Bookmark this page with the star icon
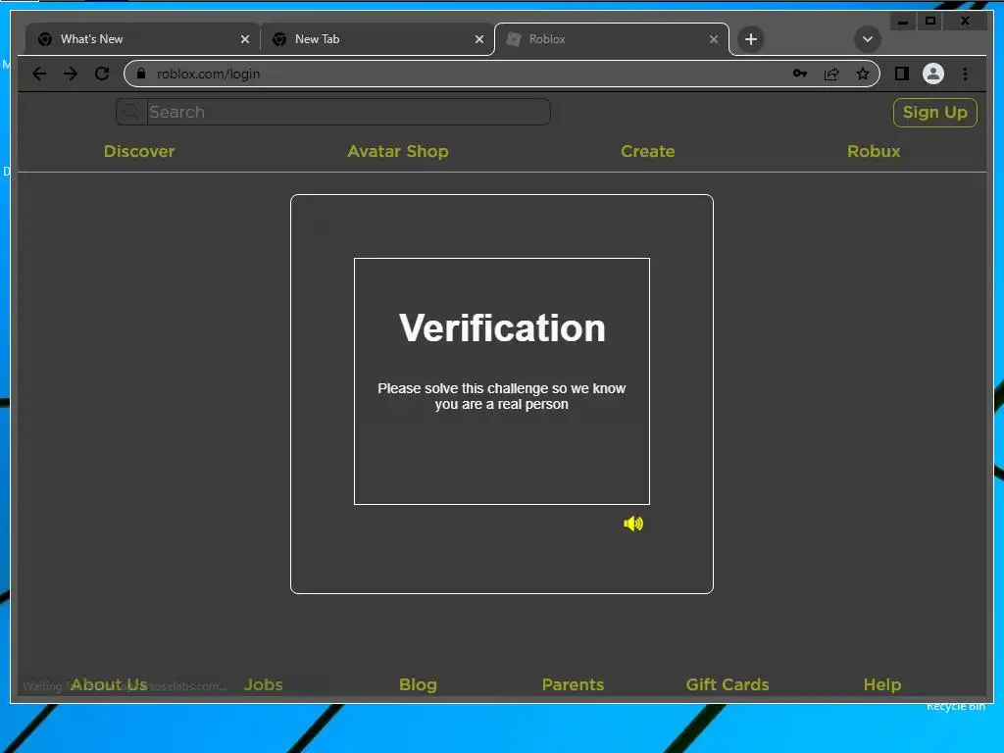 [x=863, y=74]
